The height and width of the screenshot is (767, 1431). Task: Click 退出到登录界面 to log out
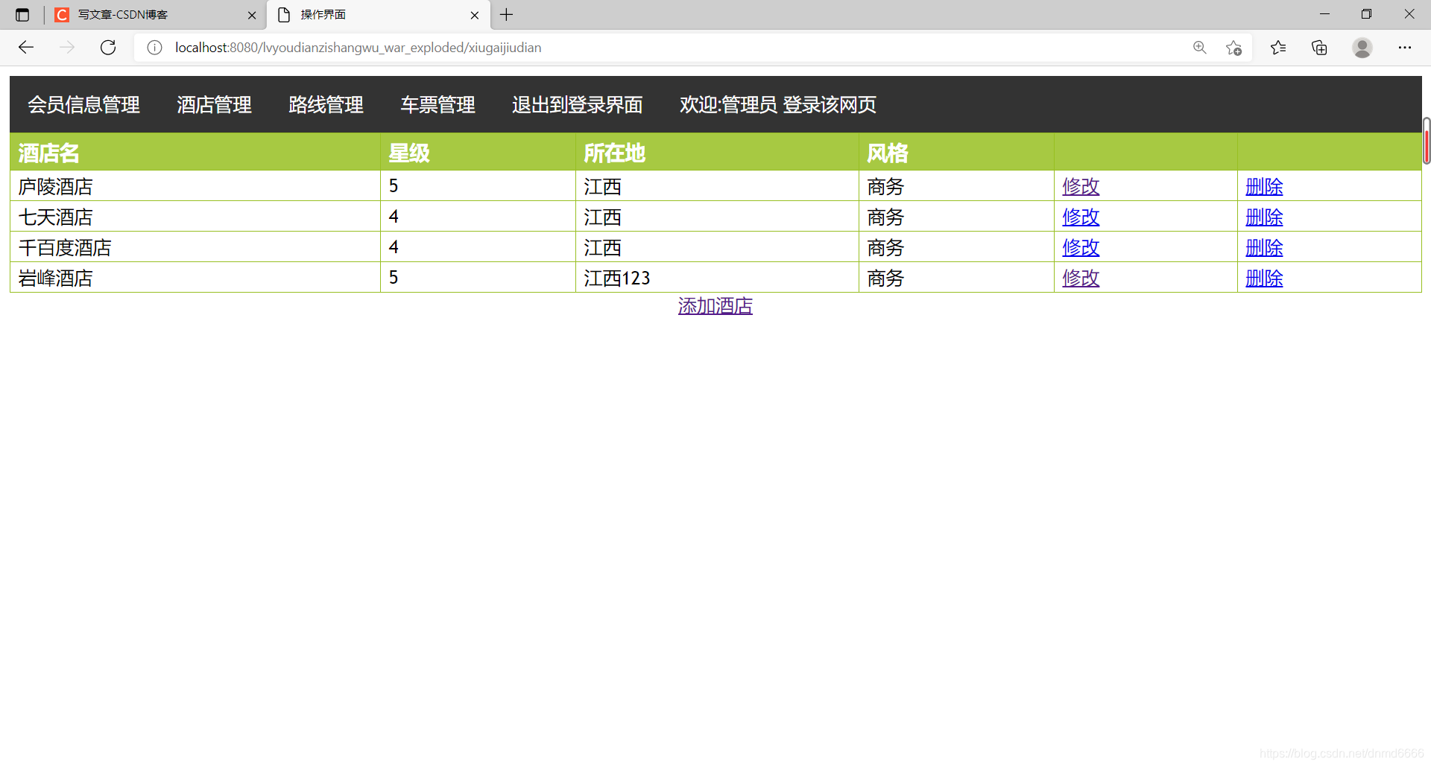click(x=578, y=104)
